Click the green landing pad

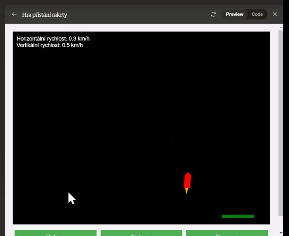point(238,216)
